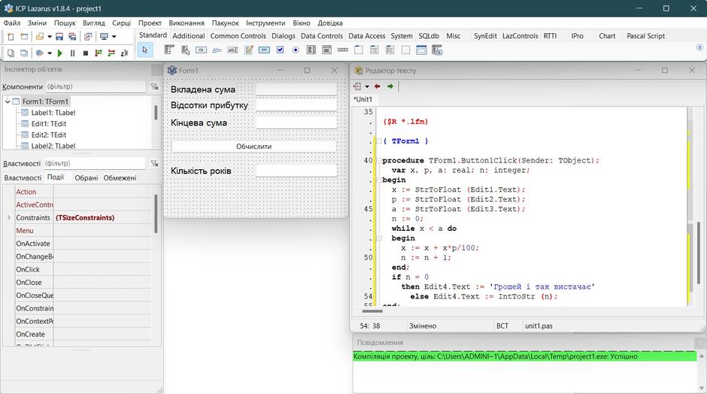Jump forward in editor history (green arrow)
Viewport: 707px width, 394px height.
[x=390, y=86]
